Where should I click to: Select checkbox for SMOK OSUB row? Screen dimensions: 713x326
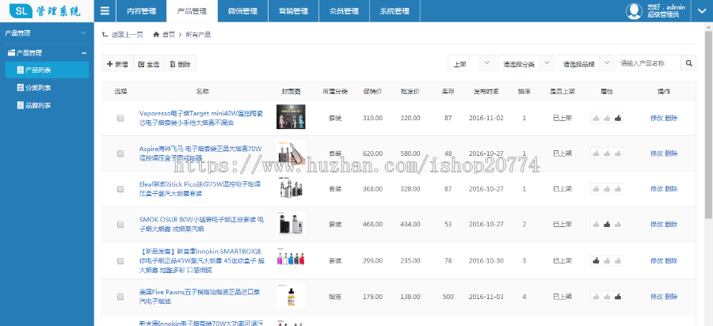[120, 225]
